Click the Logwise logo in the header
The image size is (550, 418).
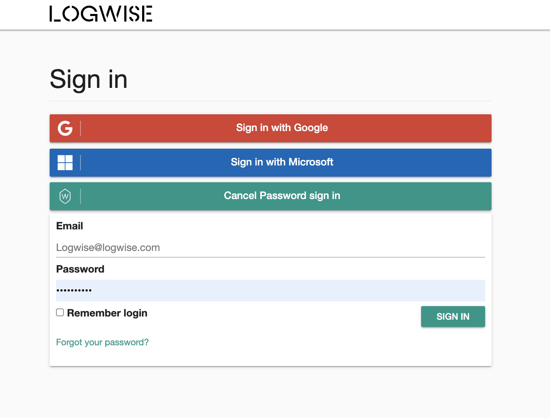click(100, 14)
